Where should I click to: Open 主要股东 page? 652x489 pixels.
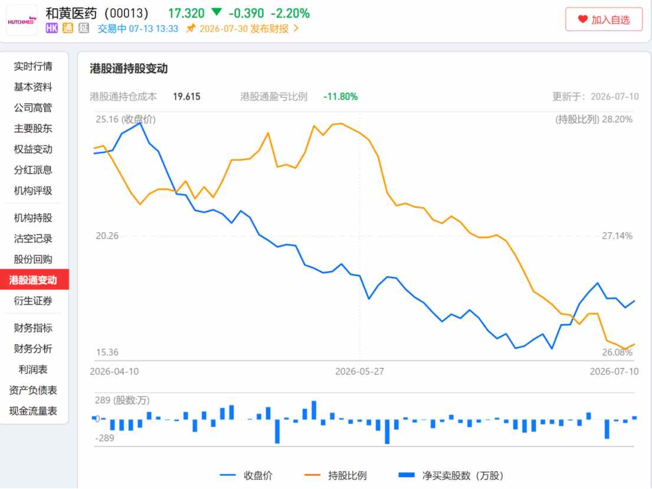click(33, 129)
